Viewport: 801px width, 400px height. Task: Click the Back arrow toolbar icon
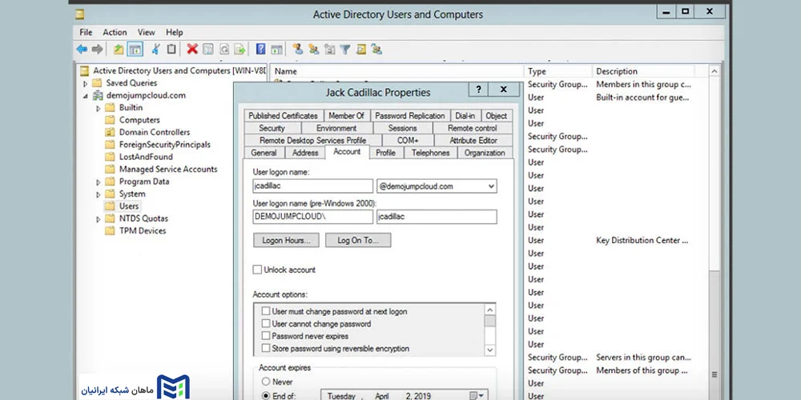click(82, 49)
